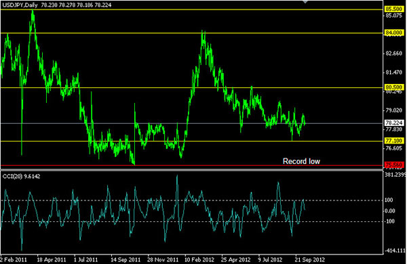Select the yellow 84.000 price level label

393,32
